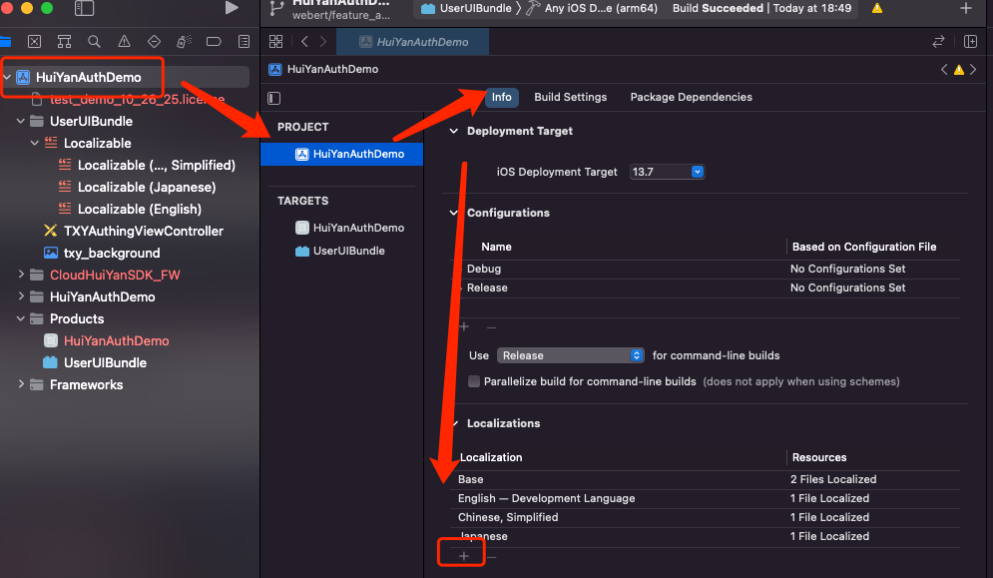Select UserUIBundle product in Products
The width and height of the screenshot is (993, 578).
coord(95,363)
